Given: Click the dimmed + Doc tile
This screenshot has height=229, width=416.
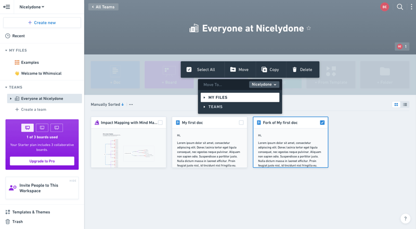Looking at the screenshot, I should (115, 75).
